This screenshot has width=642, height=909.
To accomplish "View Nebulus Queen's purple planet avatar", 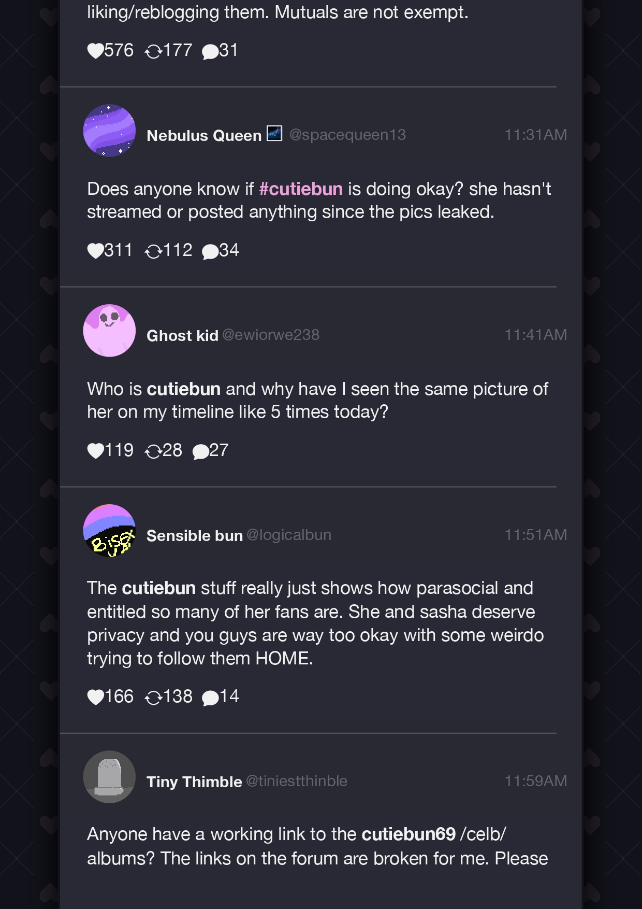I will (x=109, y=131).
